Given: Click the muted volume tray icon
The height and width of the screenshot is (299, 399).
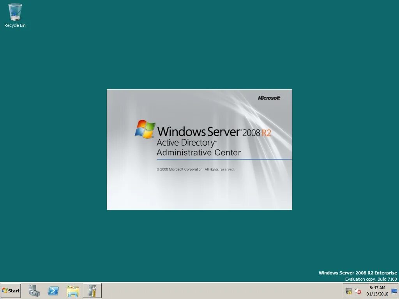Looking at the screenshot, I should pyautogui.click(x=358, y=291).
